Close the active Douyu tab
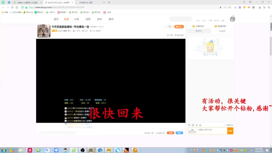This screenshot has height=153, width=272. pos(72,3)
